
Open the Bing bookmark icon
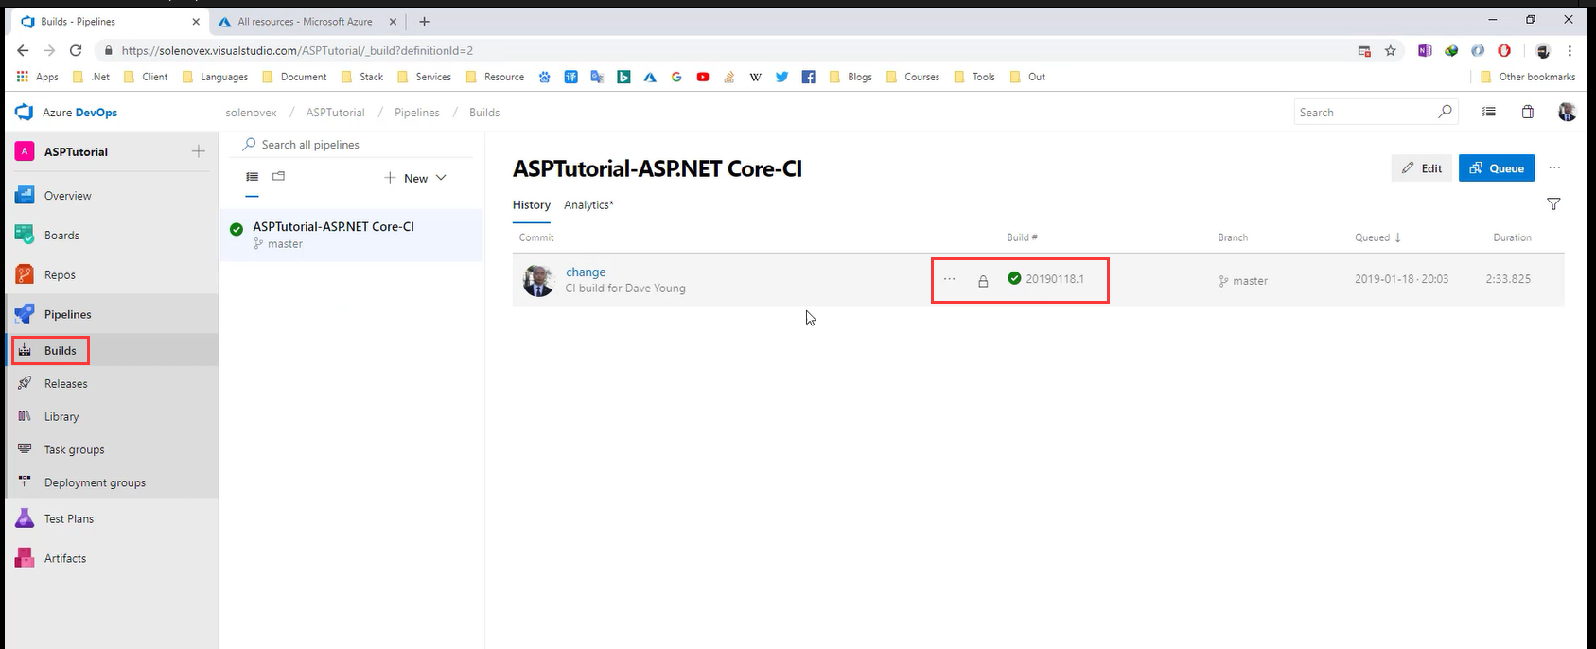623,77
